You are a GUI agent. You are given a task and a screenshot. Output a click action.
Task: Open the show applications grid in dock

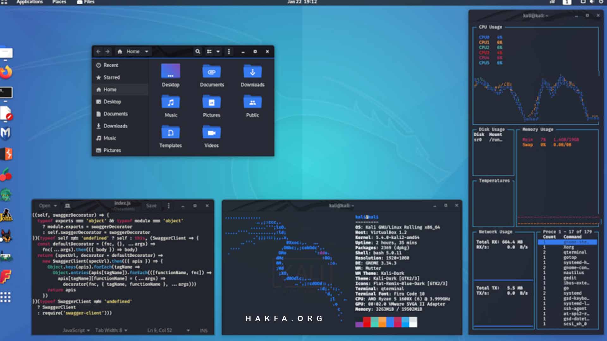(x=5, y=297)
